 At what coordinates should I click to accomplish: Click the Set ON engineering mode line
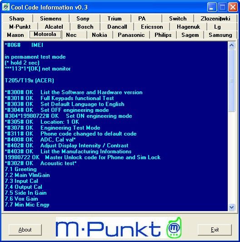tap(68, 116)
